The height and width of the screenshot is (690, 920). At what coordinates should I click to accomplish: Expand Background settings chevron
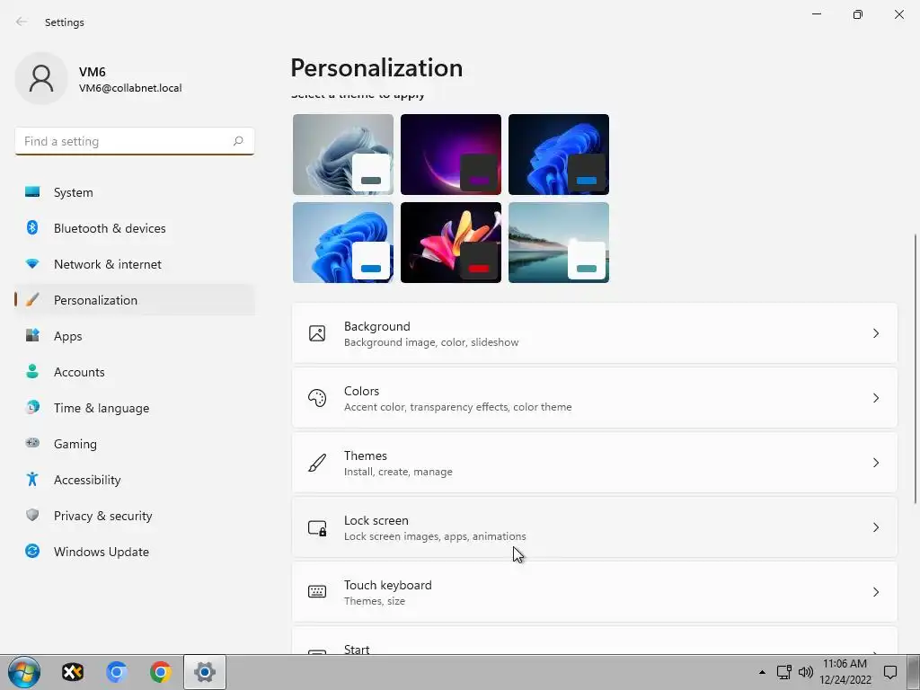(875, 333)
